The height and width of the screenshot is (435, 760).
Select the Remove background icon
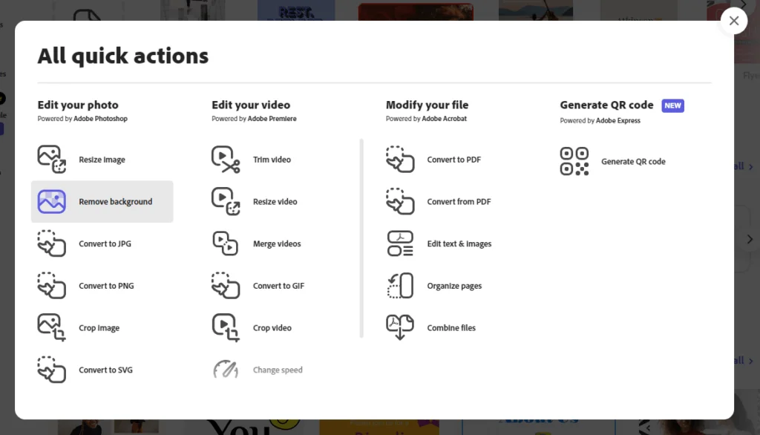(51, 201)
